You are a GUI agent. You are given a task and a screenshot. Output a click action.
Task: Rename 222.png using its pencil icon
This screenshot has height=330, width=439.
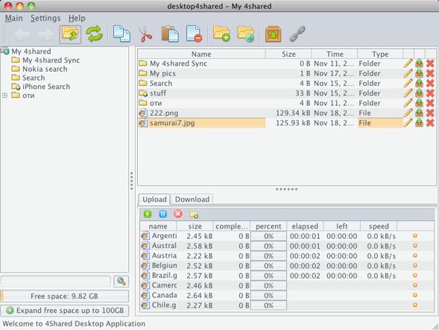[408, 113]
